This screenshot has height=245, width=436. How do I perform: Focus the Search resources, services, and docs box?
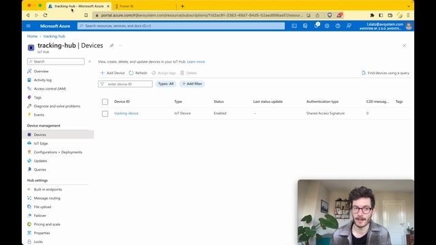(x=181, y=26)
